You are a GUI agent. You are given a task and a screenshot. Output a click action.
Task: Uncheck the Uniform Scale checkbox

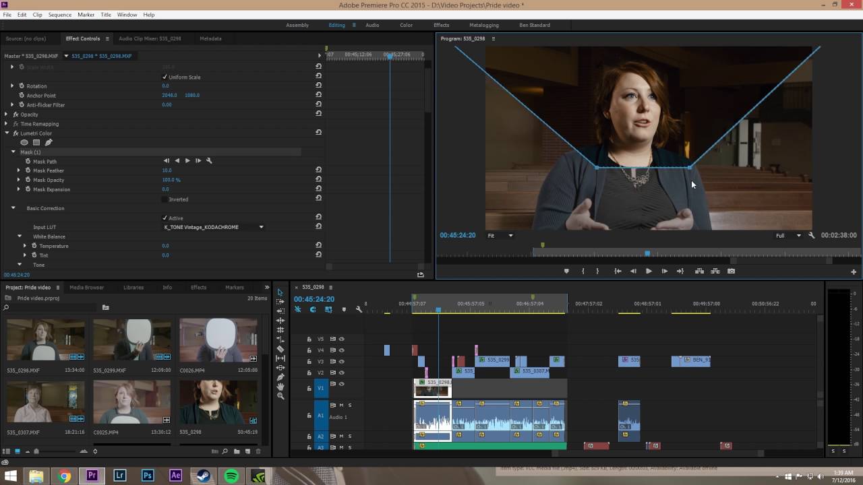click(165, 77)
